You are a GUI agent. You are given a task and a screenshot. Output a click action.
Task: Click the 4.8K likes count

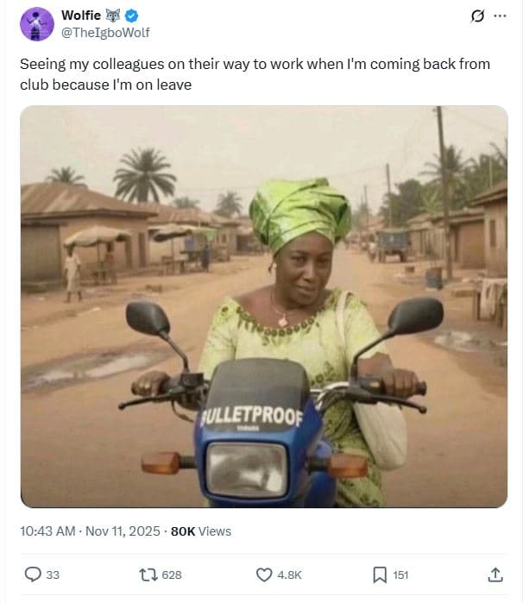tap(290, 575)
